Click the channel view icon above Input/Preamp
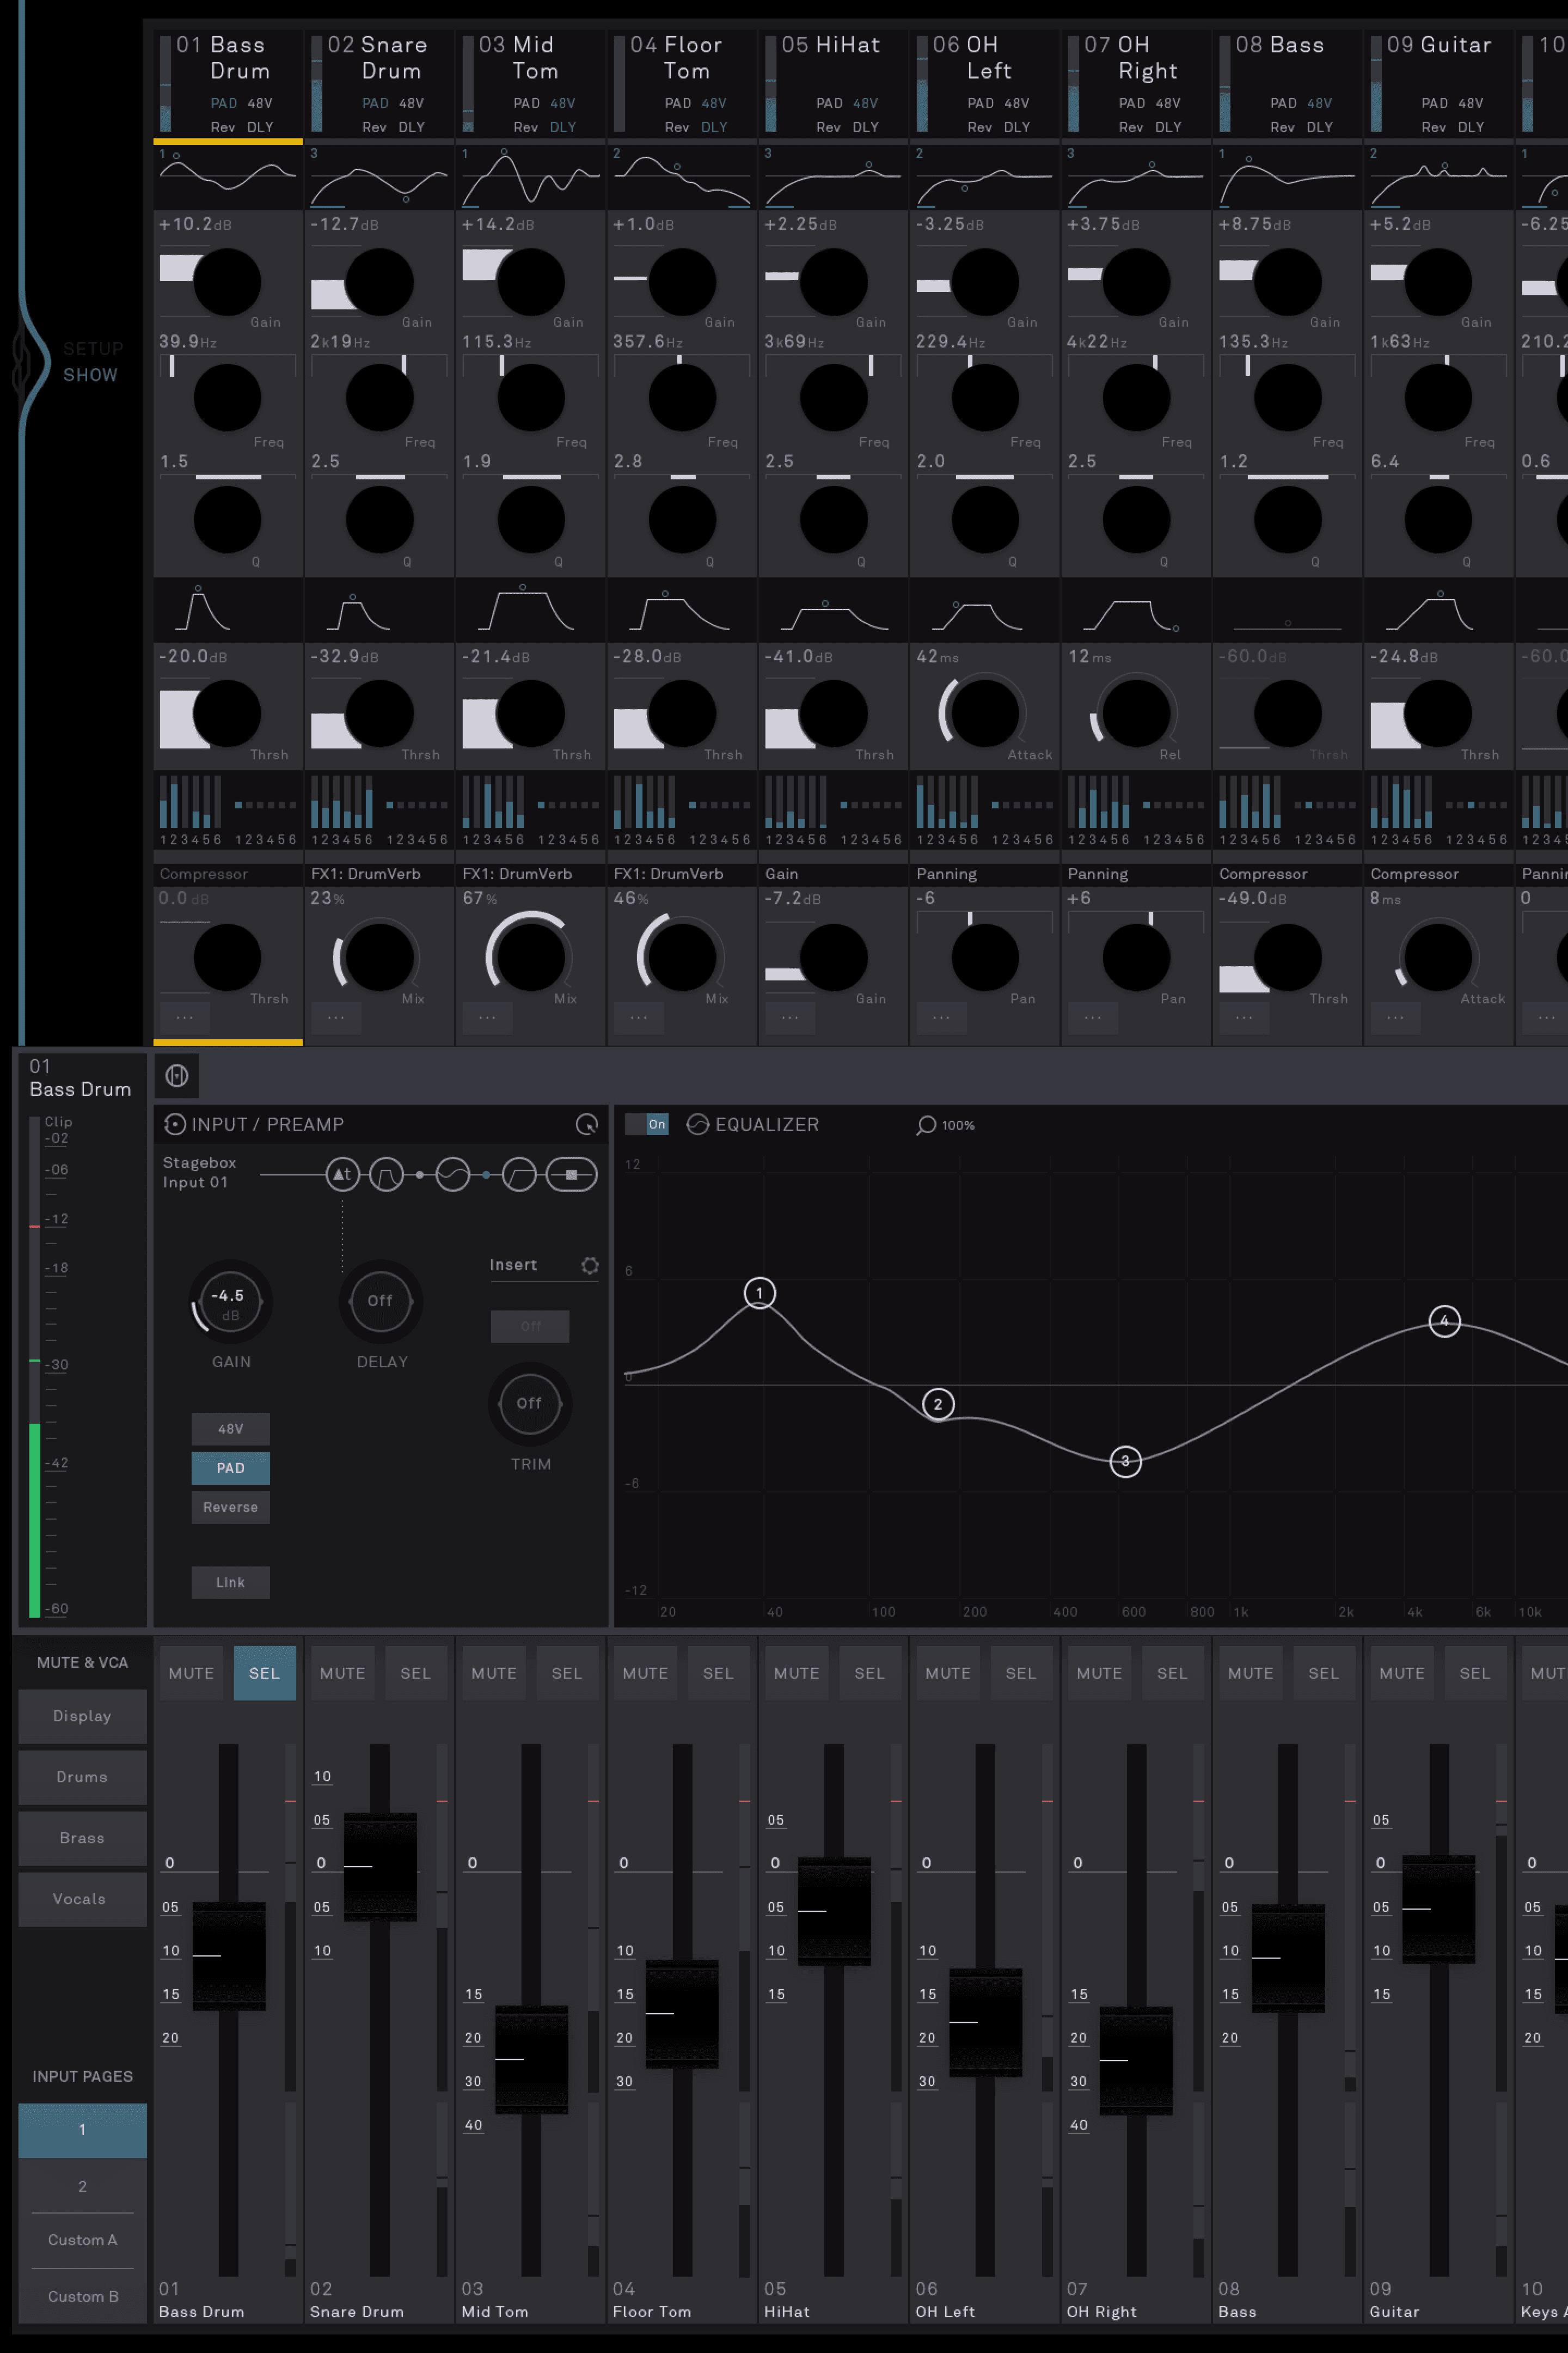Screen dimensions: 1568x2353 click(177, 1075)
